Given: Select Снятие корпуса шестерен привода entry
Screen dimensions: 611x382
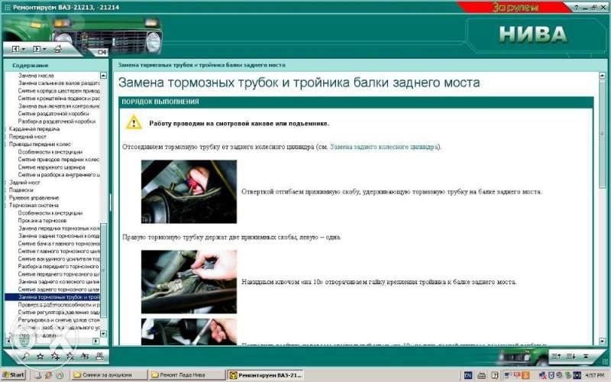Looking at the screenshot, I should tap(59, 91).
